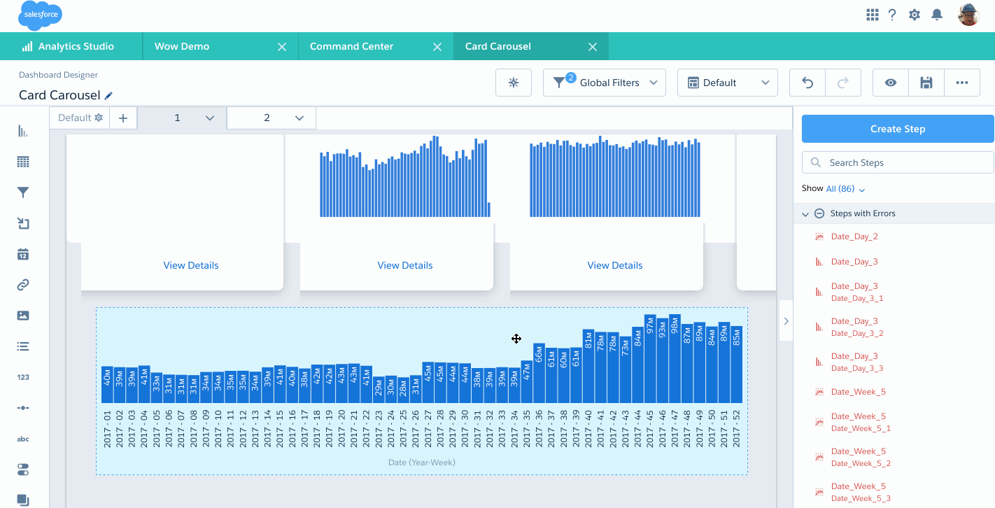Open the notifications bell
This screenshot has width=995, height=508.
point(937,15)
